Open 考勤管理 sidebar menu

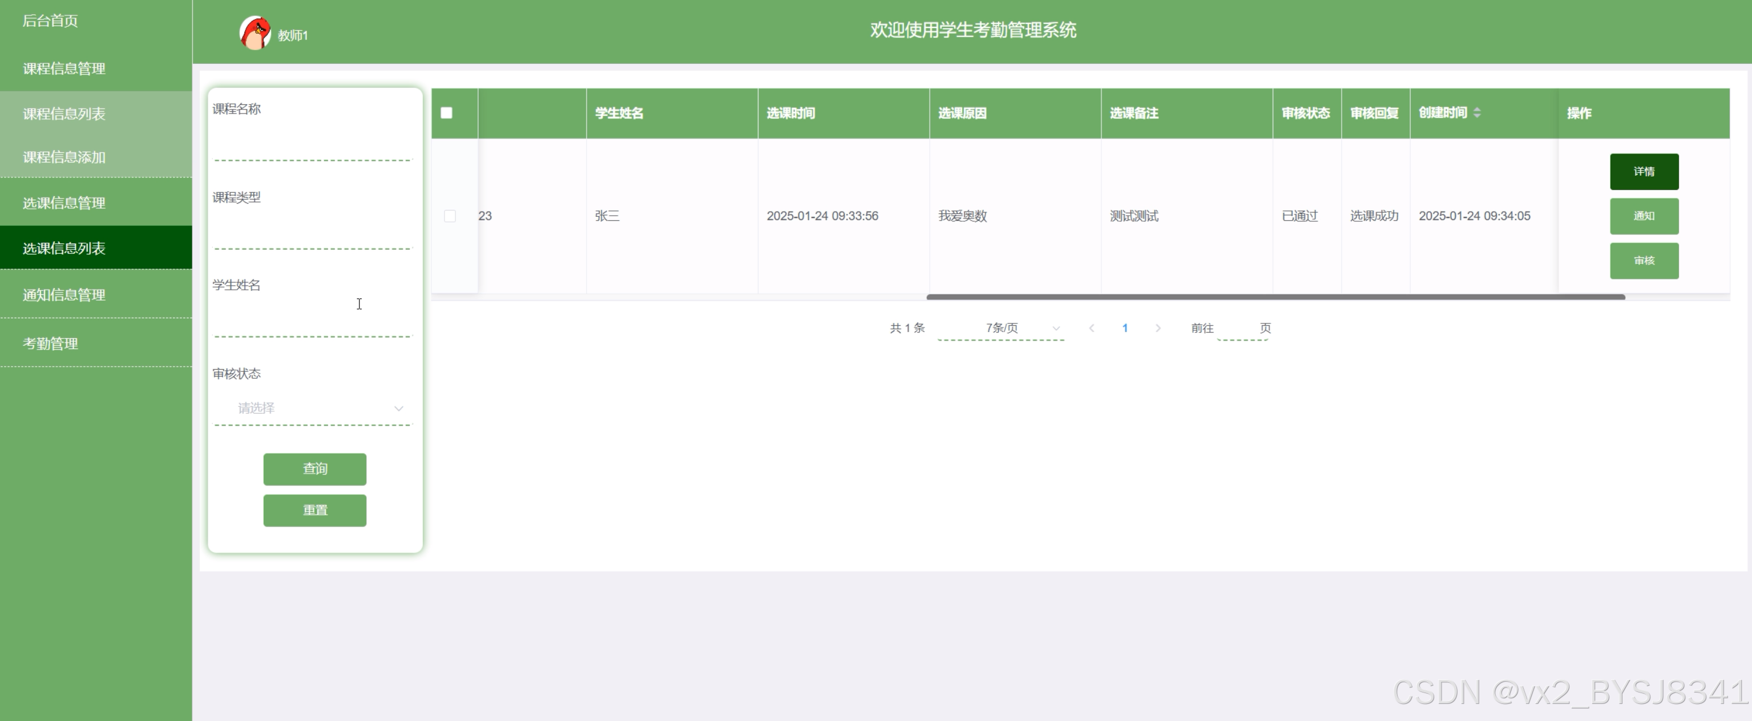tap(50, 344)
